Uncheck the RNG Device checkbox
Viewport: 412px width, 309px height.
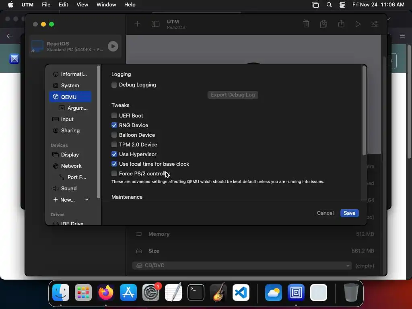tap(114, 126)
